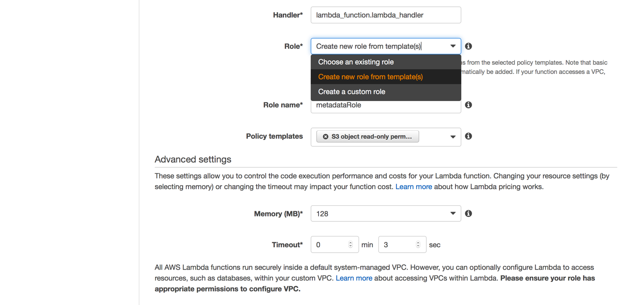Screen dimensions: 642x305
Task: Click the S3 object read-only perm tag label
Action: 371,136
